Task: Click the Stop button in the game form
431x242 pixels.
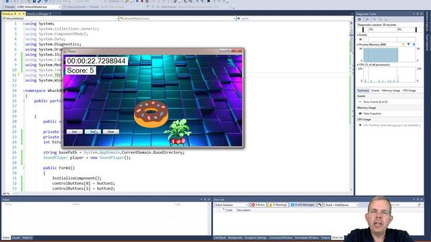Action: pos(93,132)
